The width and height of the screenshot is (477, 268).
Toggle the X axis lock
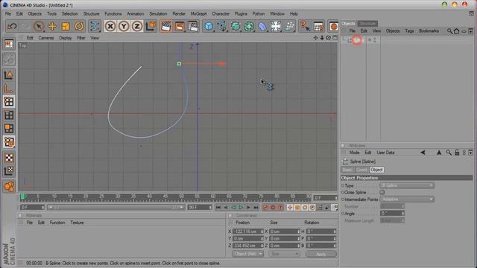tap(110, 27)
